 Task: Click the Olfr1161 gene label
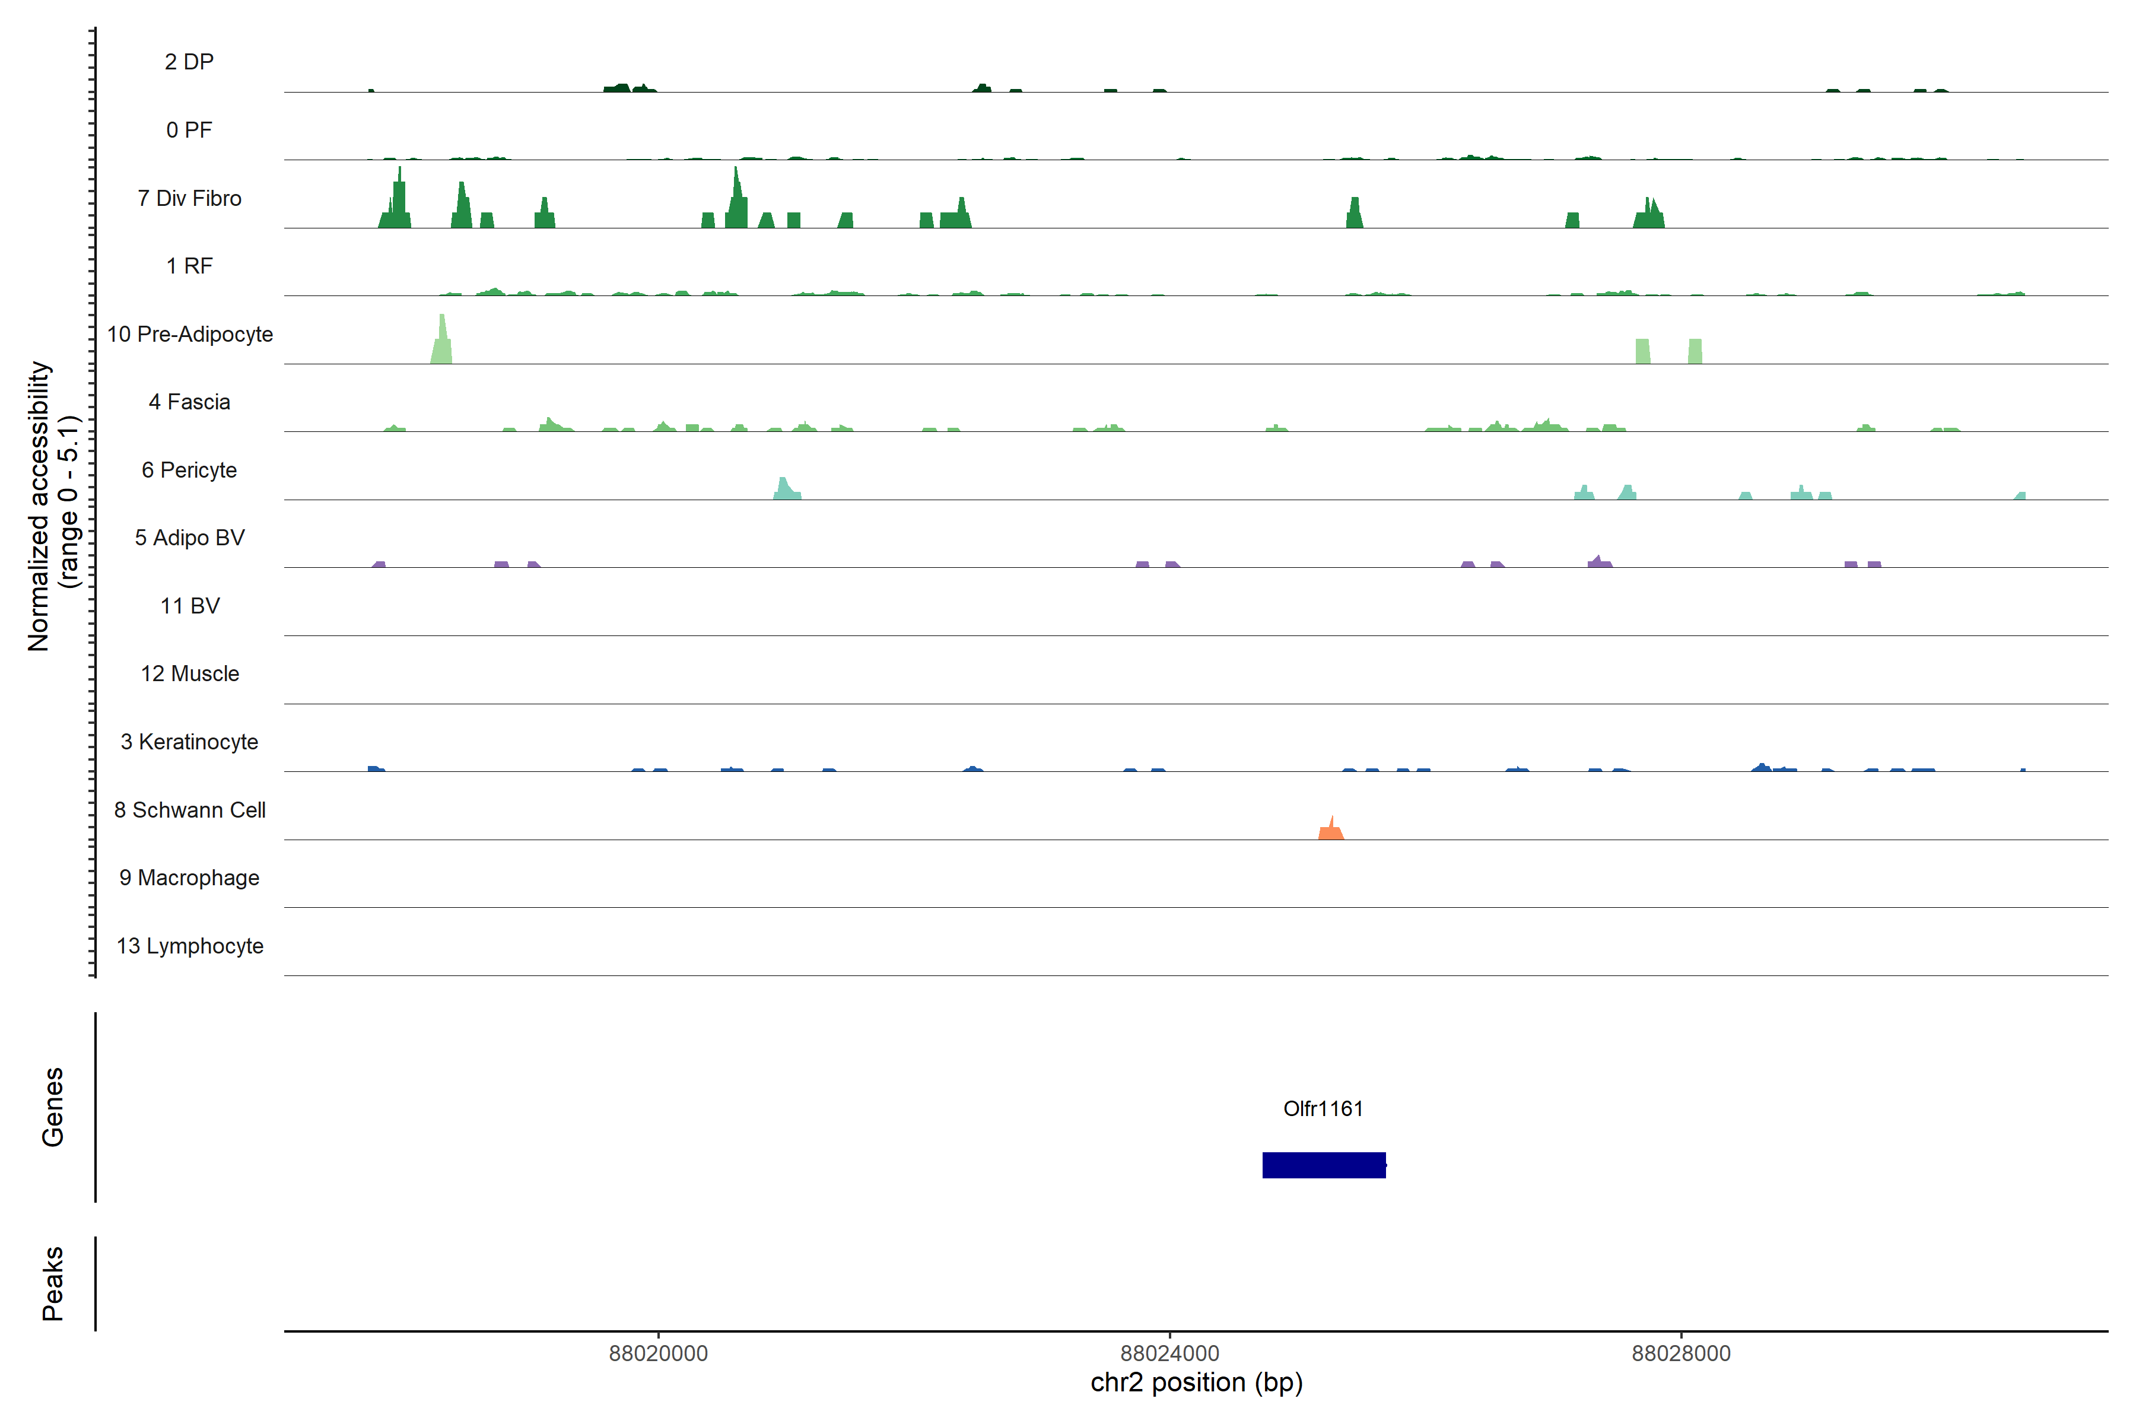1323,1108
